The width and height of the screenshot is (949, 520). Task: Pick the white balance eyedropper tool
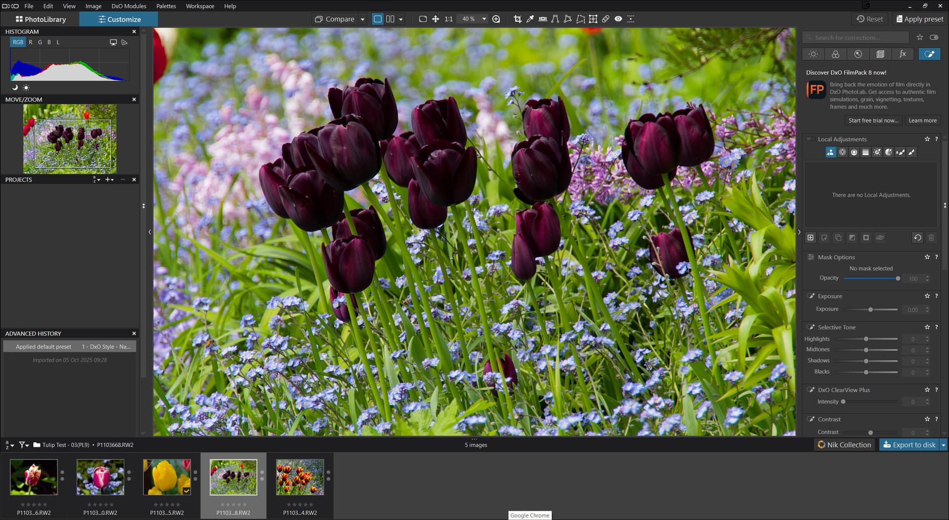[530, 19]
